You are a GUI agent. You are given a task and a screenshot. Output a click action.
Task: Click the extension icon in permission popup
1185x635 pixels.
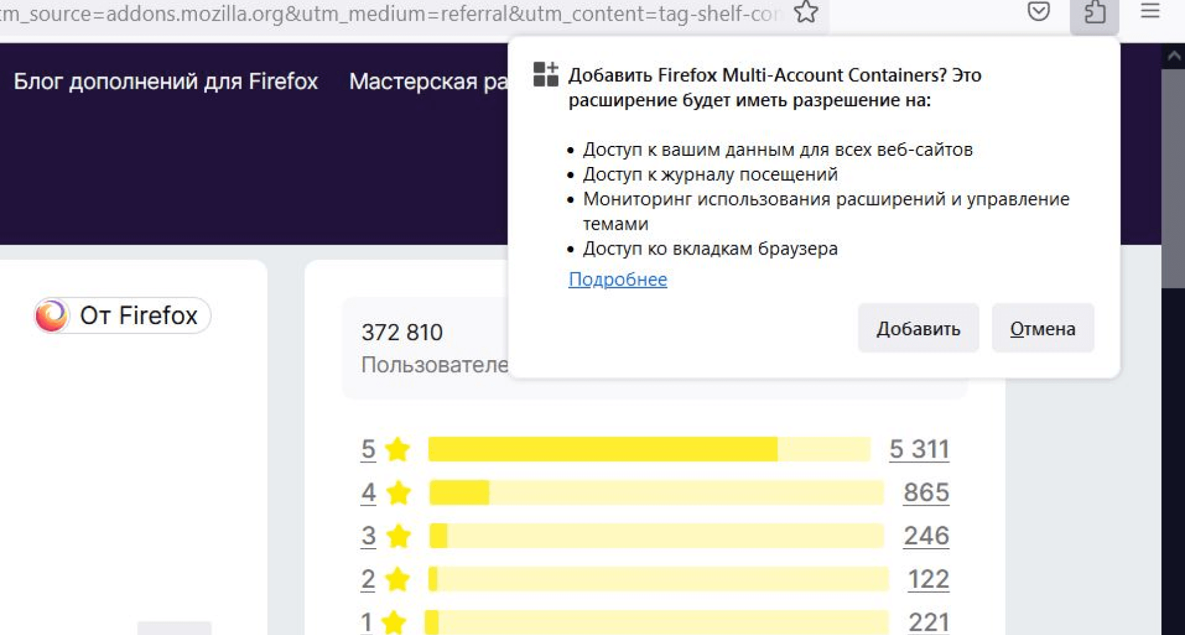546,74
